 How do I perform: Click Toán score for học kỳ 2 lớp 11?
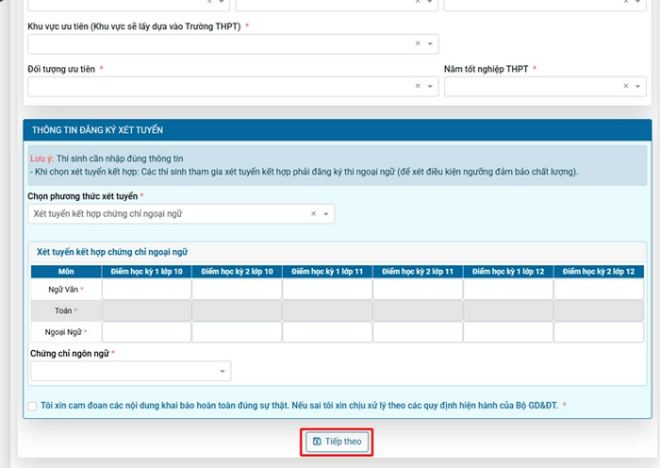pos(418,310)
